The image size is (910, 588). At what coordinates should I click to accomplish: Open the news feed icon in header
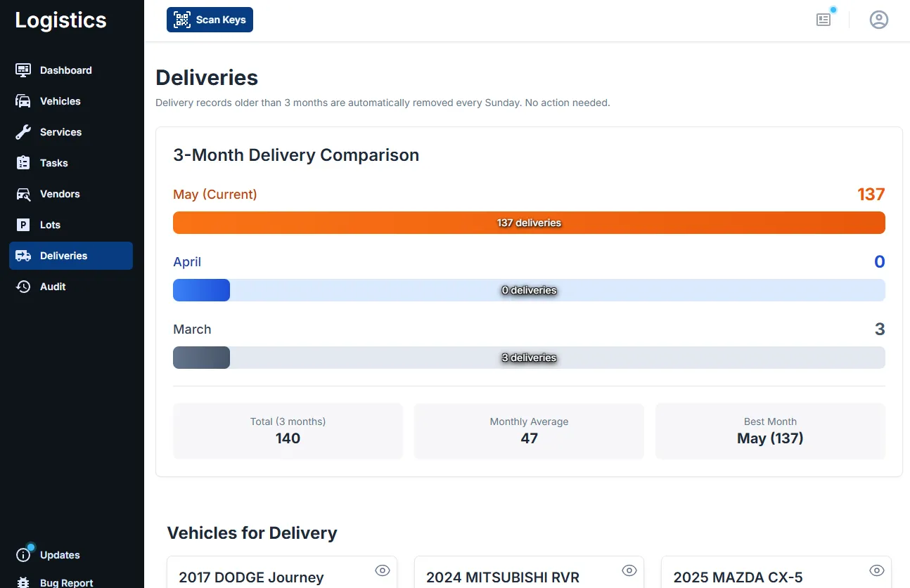point(824,20)
